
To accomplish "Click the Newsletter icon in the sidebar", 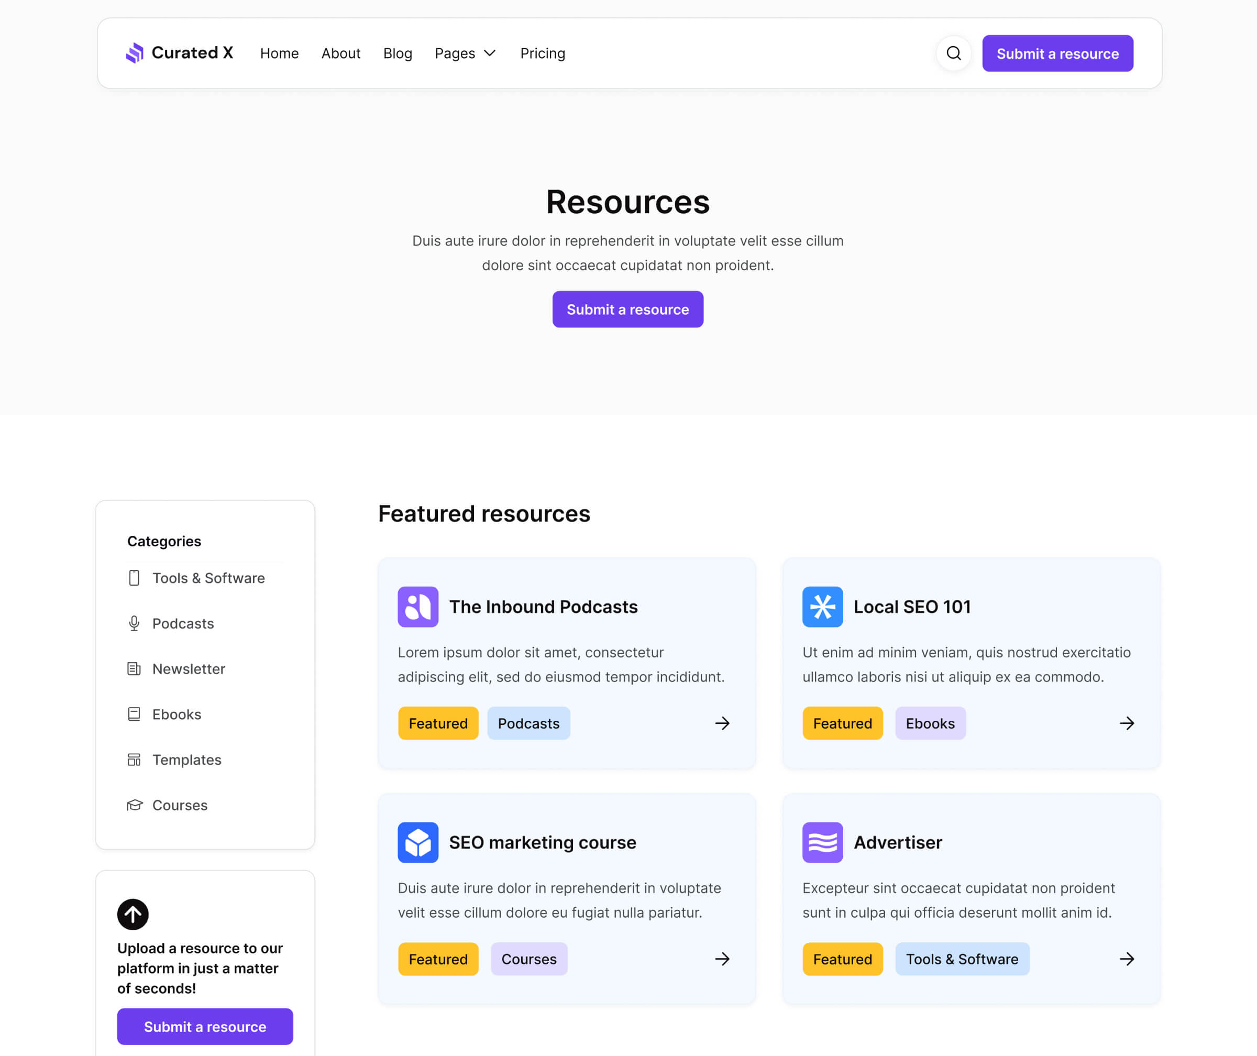I will 134,669.
